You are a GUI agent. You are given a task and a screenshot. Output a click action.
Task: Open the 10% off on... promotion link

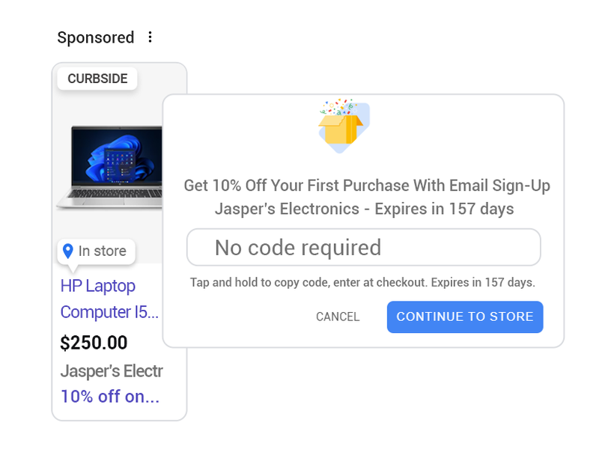110,397
